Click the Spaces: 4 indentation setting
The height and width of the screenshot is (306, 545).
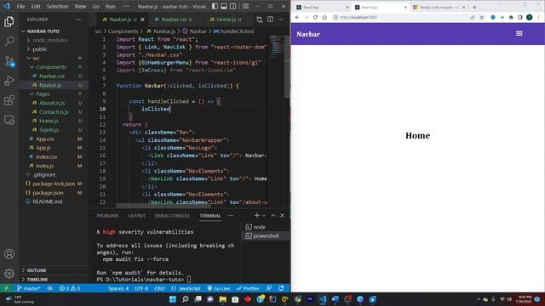click(x=118, y=288)
